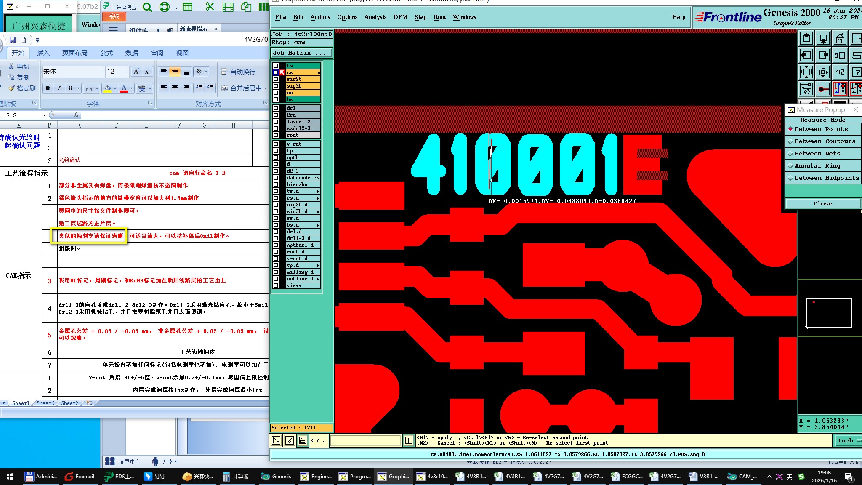The image size is (862, 485).
Task: Click the Home view icon
Action: 840,39
